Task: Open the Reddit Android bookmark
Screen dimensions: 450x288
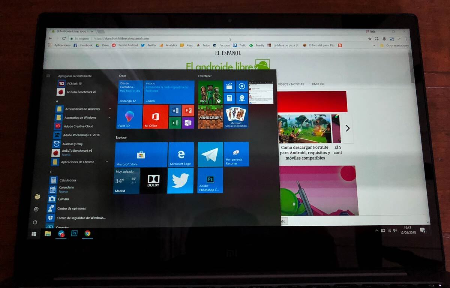Action: point(125,45)
